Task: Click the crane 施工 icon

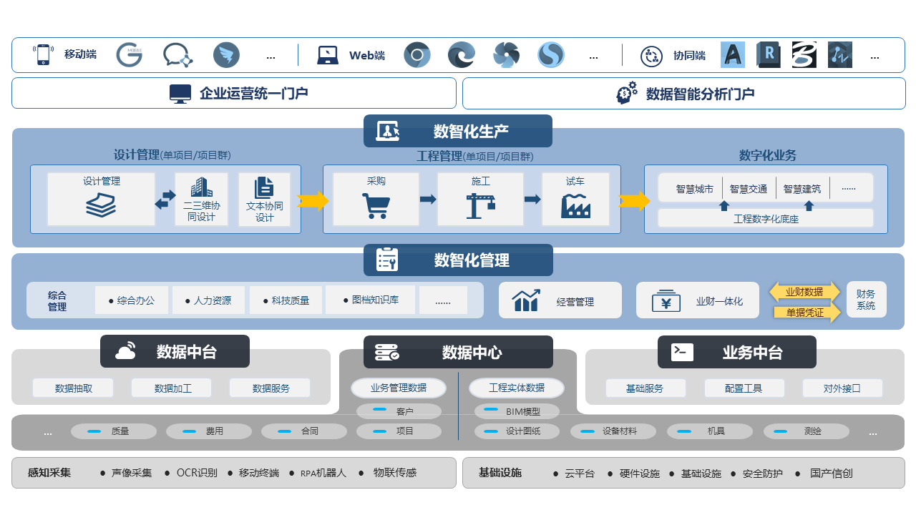Action: [481, 206]
